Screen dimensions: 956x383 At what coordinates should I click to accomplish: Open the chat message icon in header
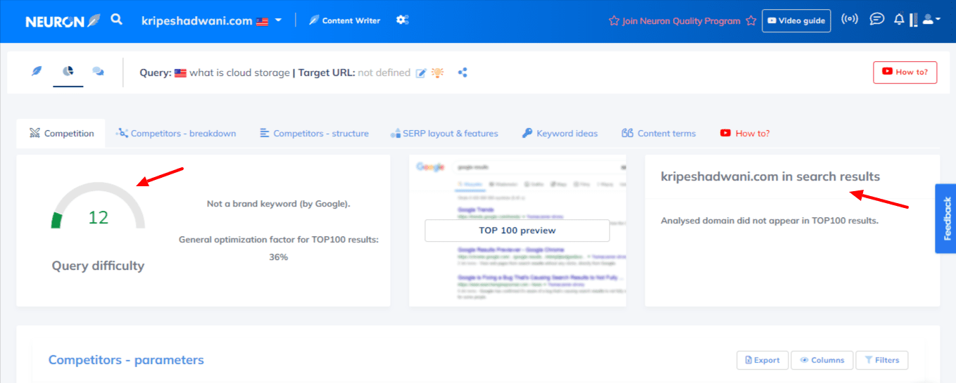pyautogui.click(x=876, y=19)
